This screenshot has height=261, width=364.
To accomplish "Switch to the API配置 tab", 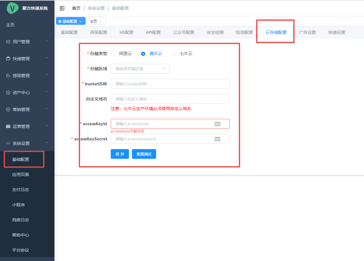I will point(153,32).
